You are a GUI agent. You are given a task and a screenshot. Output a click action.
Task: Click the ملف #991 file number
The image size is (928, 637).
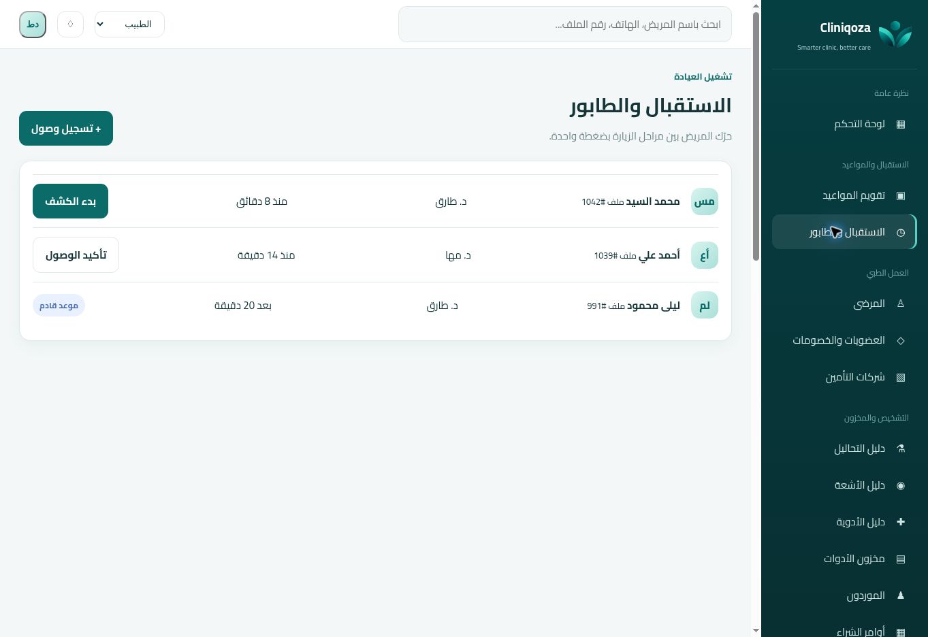pyautogui.click(x=606, y=306)
